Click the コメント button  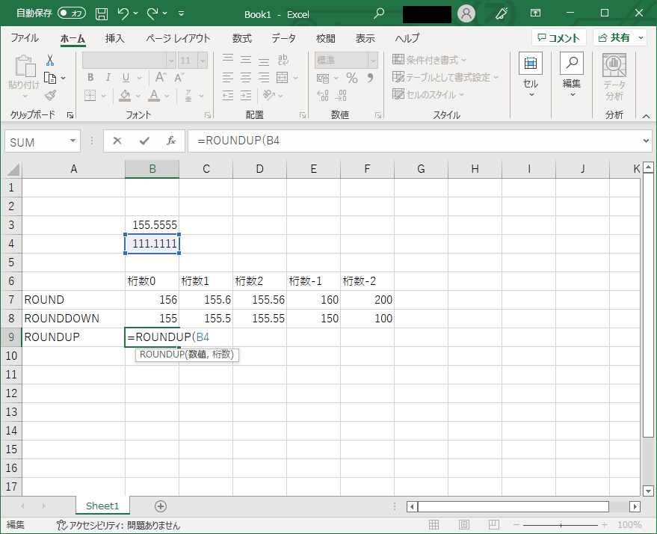(x=559, y=37)
